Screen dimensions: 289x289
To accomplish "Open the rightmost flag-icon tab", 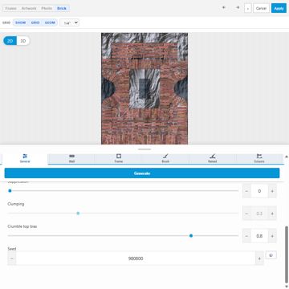I will pyautogui.click(x=259, y=156).
